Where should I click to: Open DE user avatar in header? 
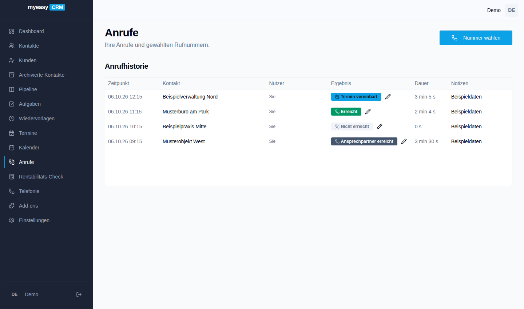click(512, 10)
